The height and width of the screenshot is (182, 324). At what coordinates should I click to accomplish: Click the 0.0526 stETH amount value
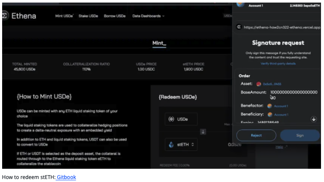[x=235, y=145]
